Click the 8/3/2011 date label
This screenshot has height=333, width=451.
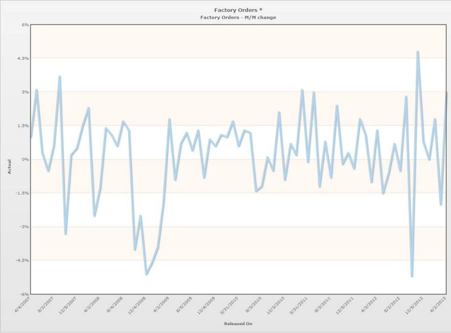322,305
